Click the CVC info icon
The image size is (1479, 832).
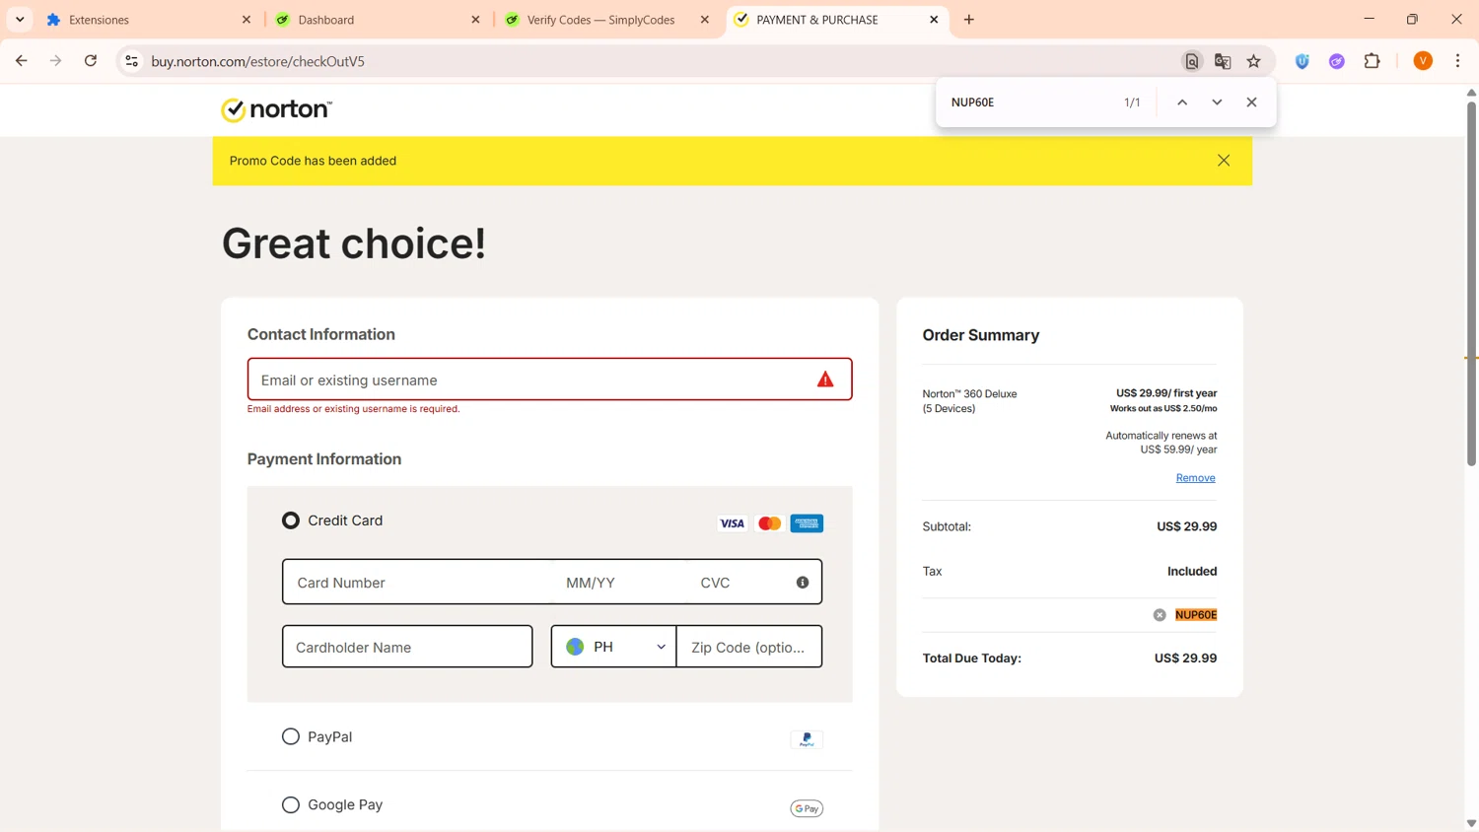(x=803, y=583)
